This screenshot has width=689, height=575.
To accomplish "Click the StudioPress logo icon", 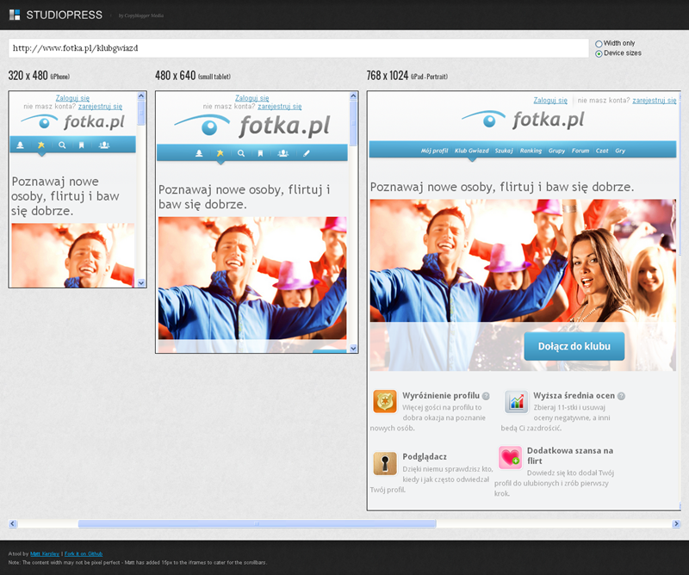I will 15,15.
